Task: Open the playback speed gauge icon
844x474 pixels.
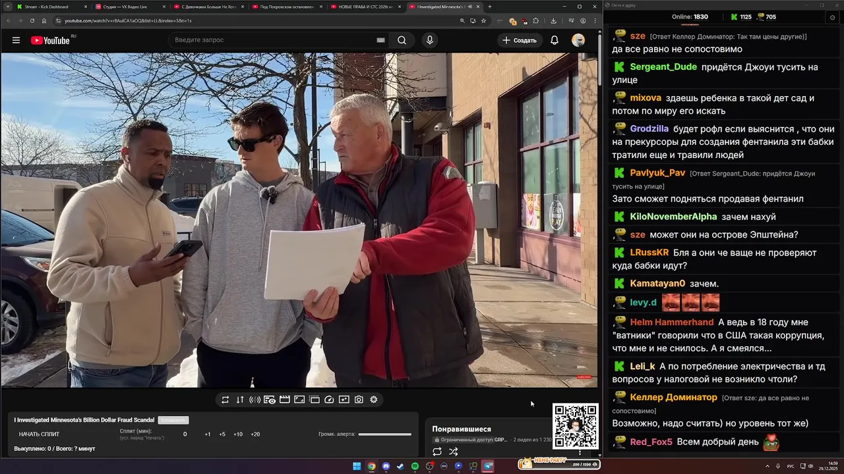Action: [329, 400]
